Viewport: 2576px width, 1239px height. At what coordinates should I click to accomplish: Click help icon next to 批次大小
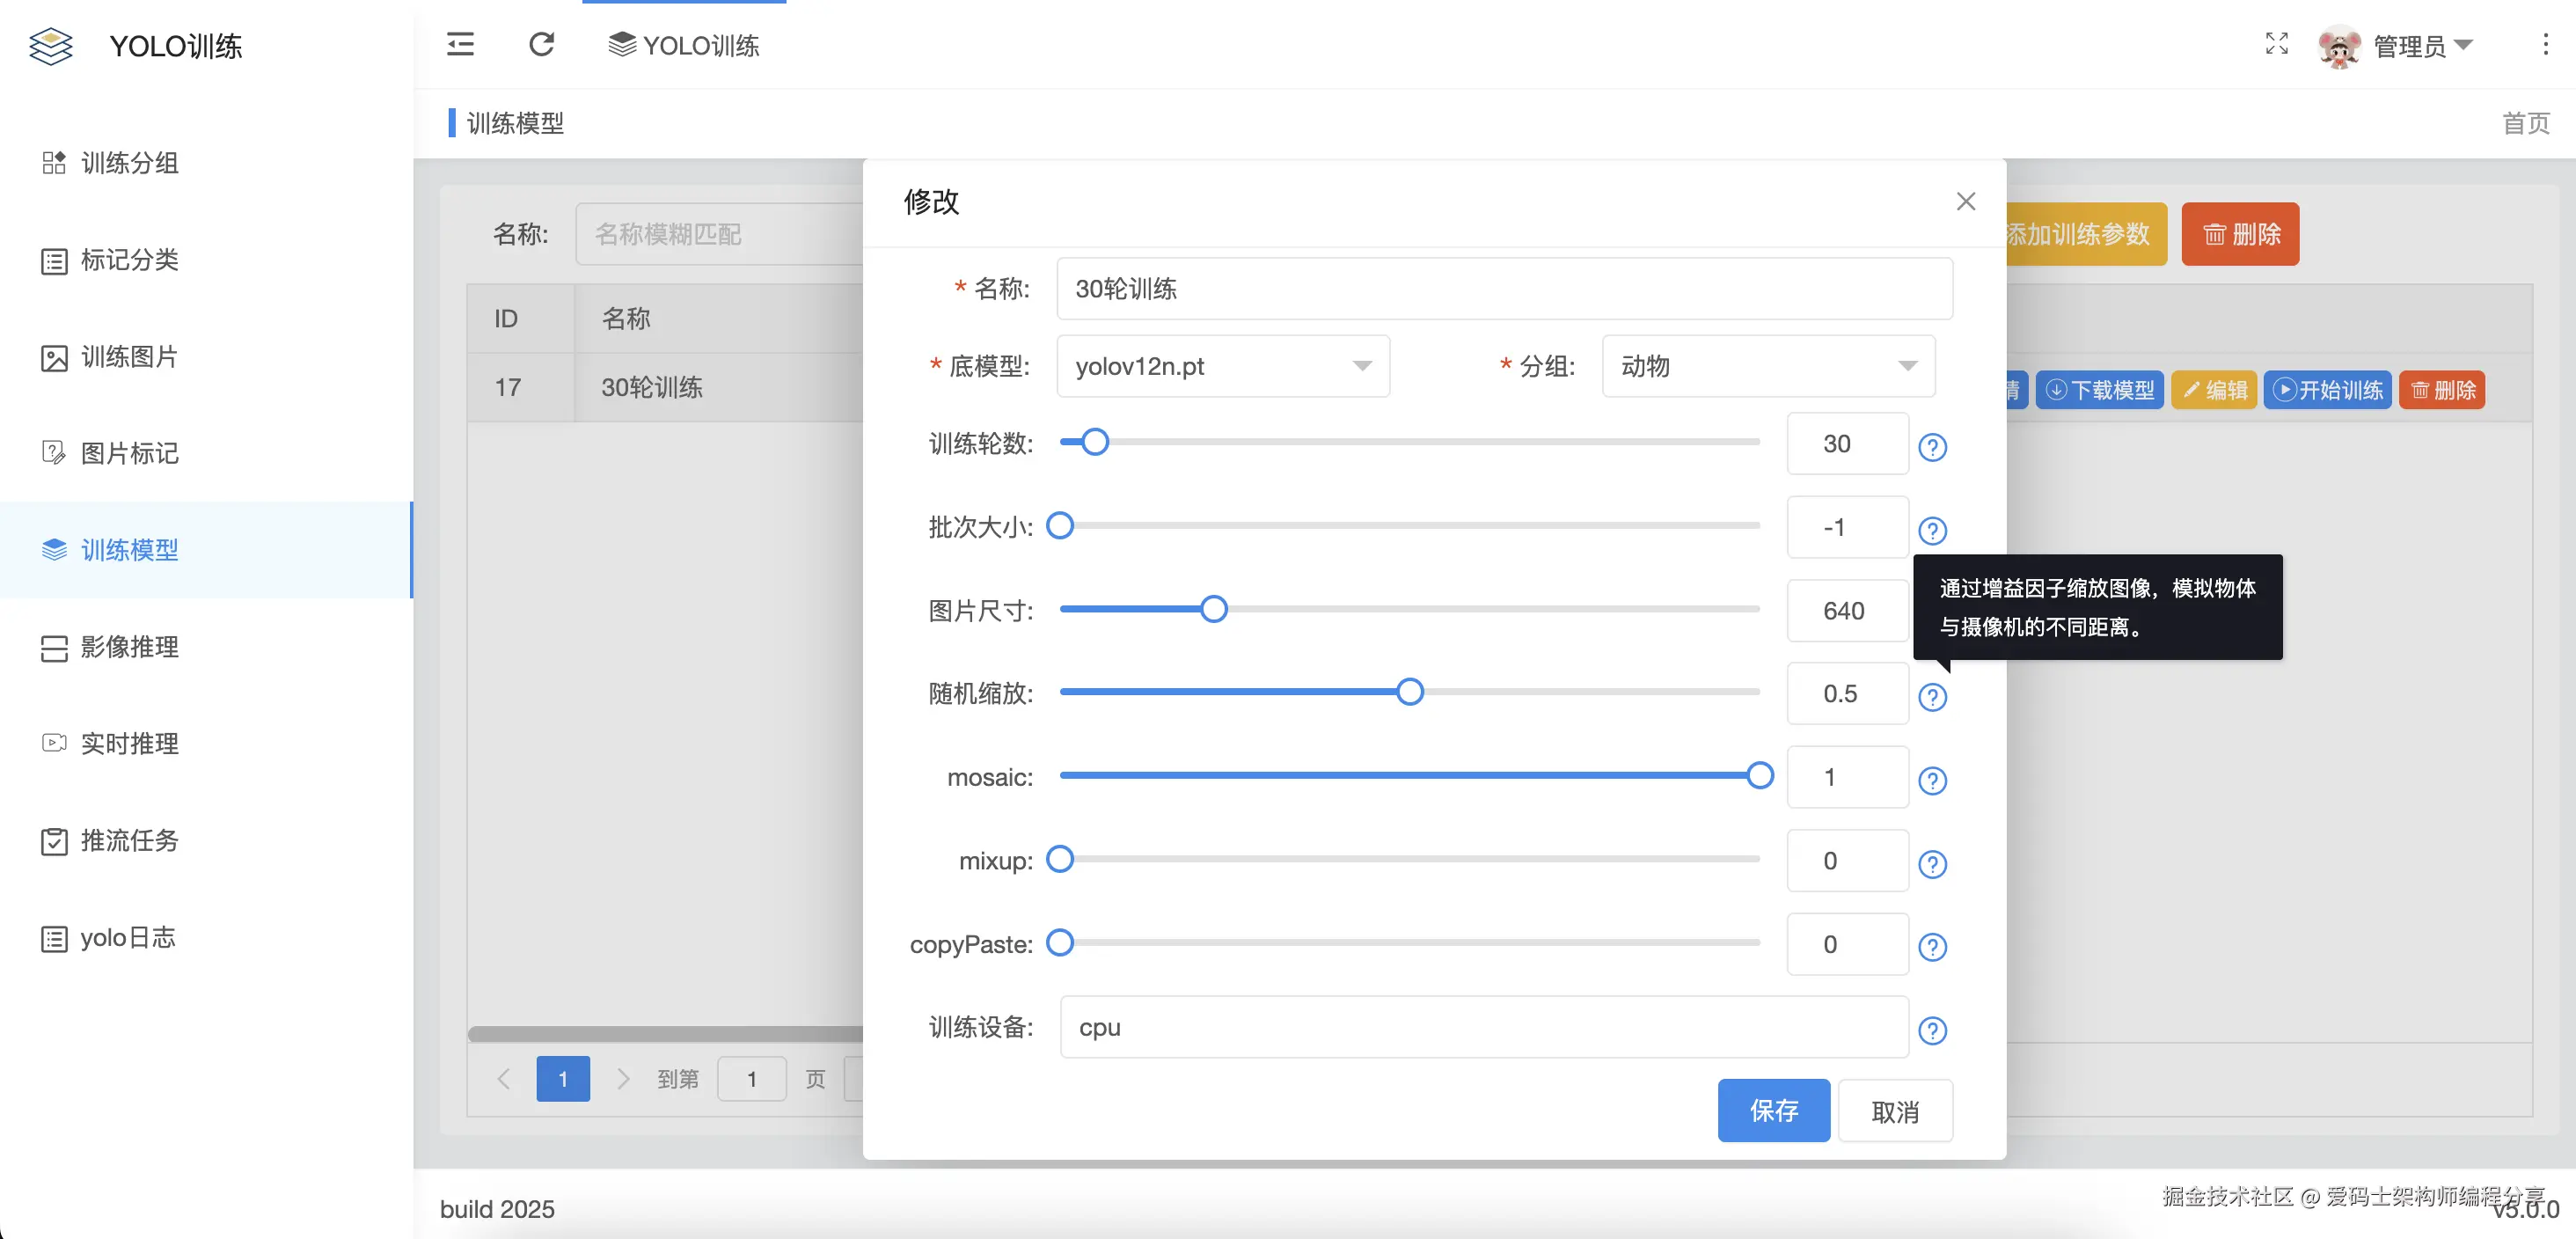[x=1932, y=530]
